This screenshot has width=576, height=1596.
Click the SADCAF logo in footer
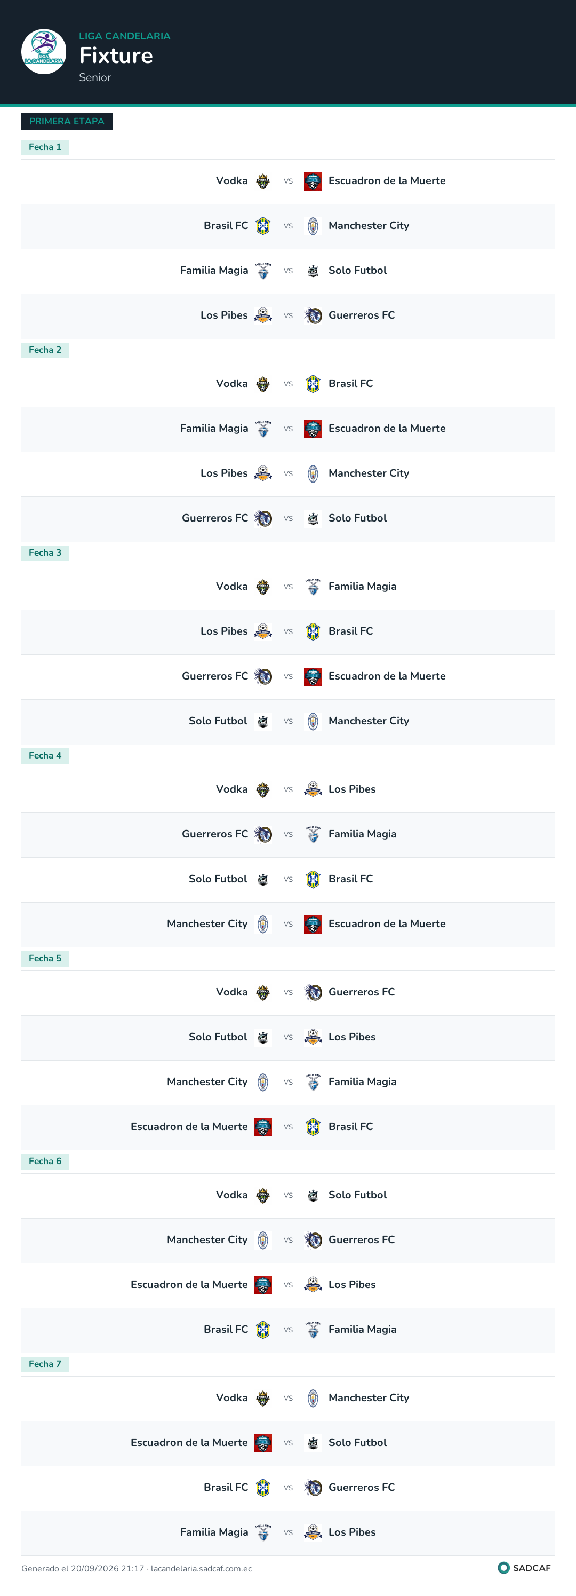pyautogui.click(x=524, y=1568)
